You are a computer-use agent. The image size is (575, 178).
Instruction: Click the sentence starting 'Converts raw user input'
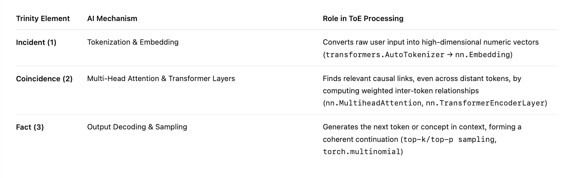coord(430,42)
